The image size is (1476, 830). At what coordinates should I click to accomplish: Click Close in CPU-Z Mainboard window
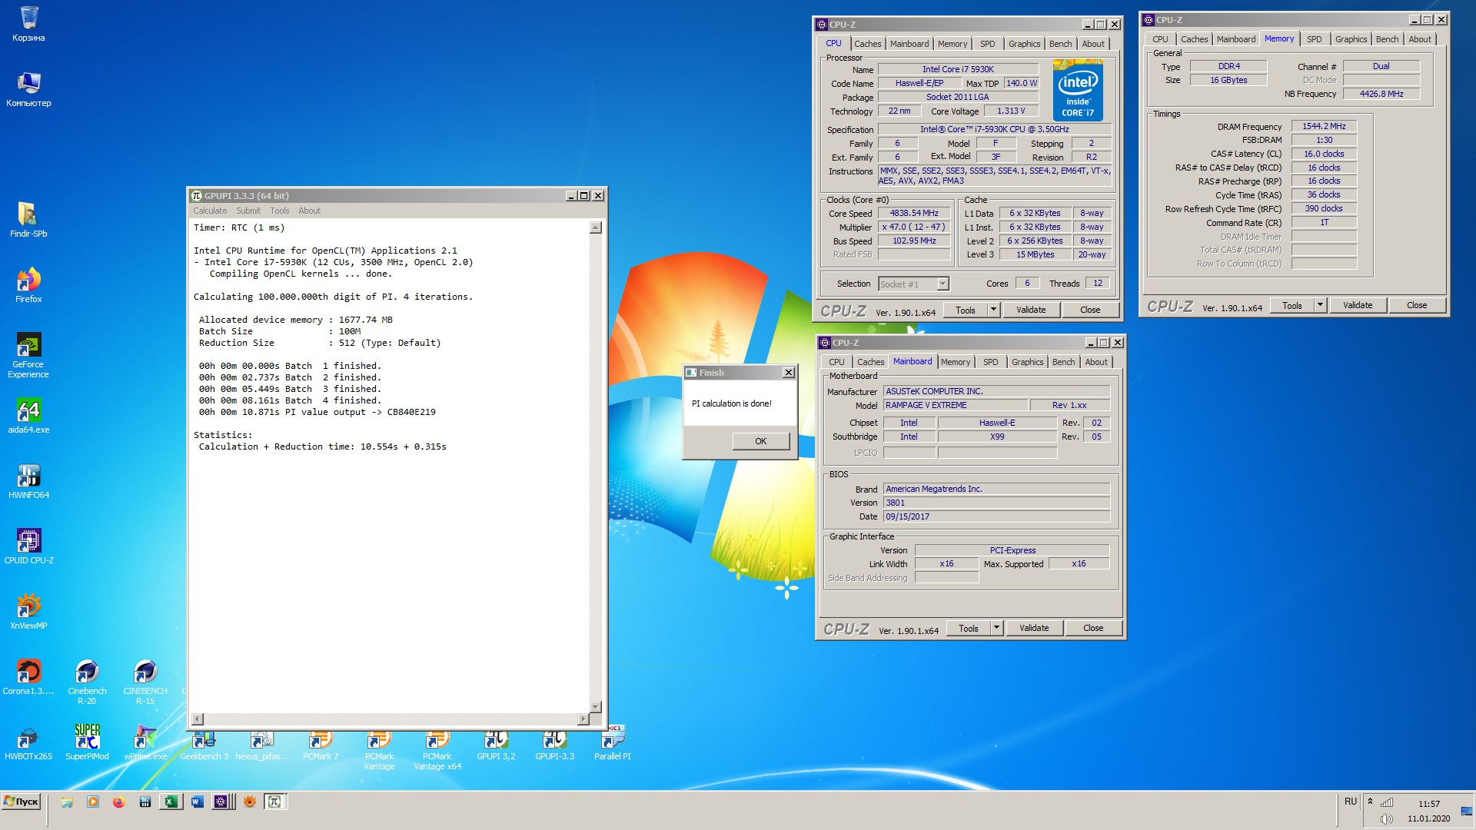click(1093, 628)
